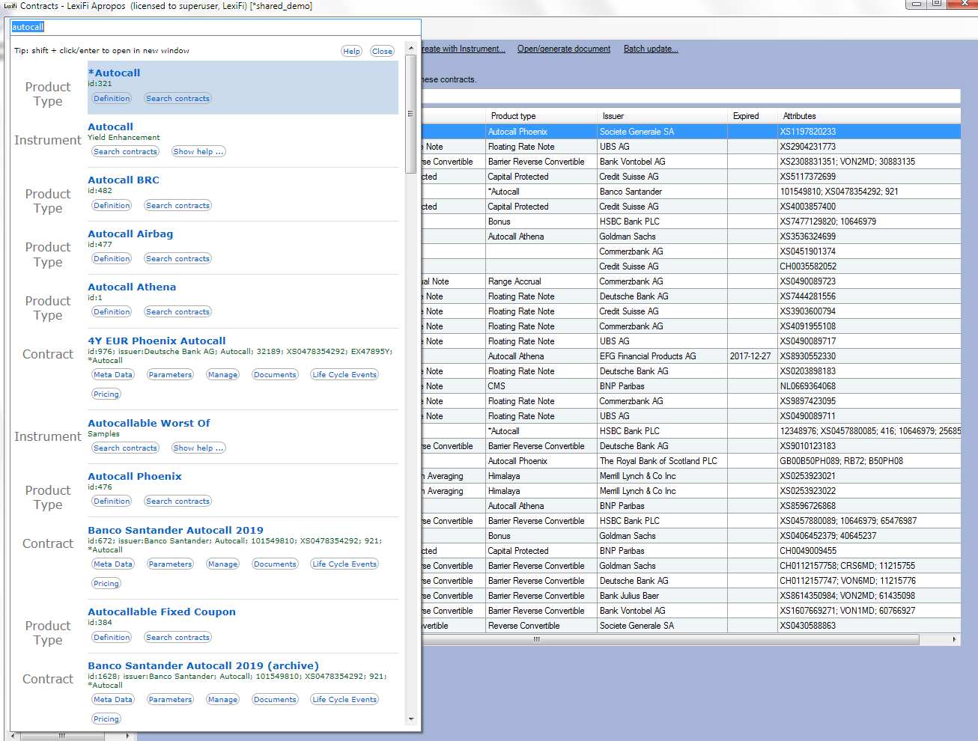Open the Autocall Airbag product type
This screenshot has width=978, height=741.
point(130,234)
